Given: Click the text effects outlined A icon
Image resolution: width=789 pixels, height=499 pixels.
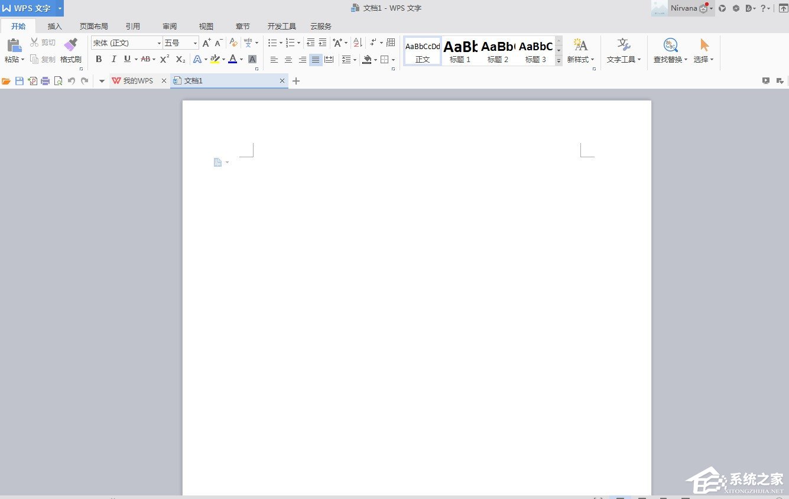Looking at the screenshot, I should point(197,59).
